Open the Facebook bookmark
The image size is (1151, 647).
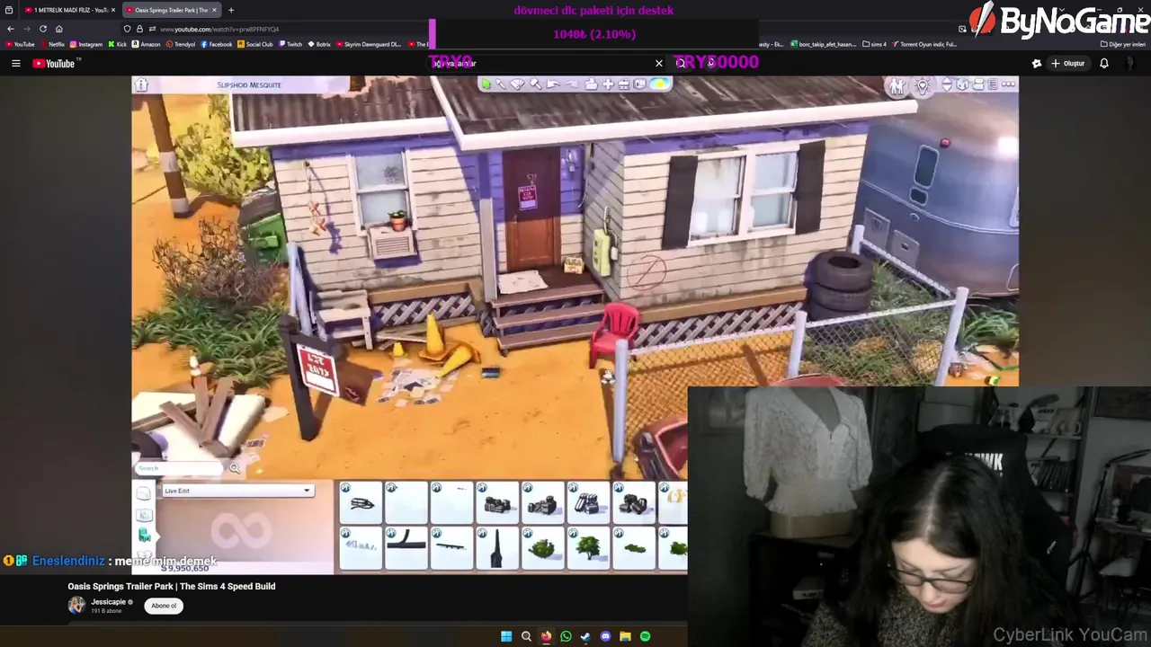217,44
